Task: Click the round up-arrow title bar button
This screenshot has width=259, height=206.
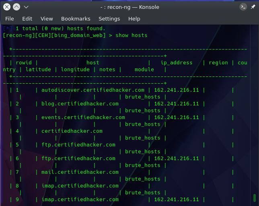Action: [x=16, y=7]
